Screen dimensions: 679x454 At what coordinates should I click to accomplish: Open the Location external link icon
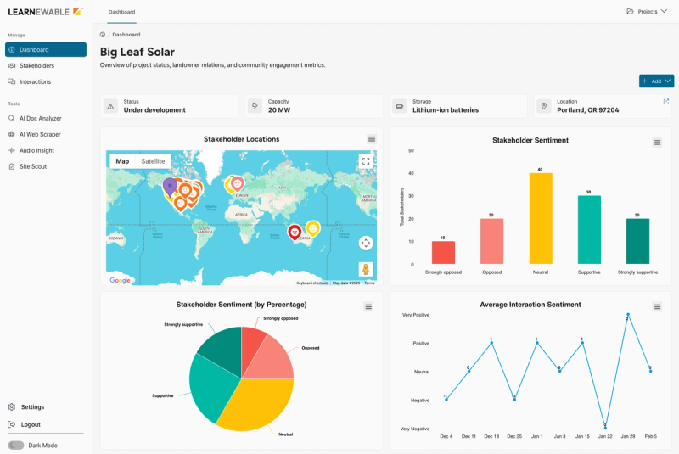point(666,101)
